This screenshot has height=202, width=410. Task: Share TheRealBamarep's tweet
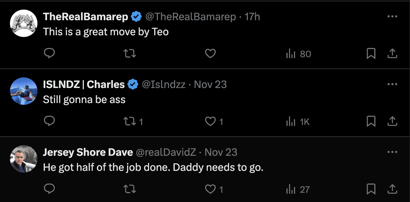[x=392, y=54]
